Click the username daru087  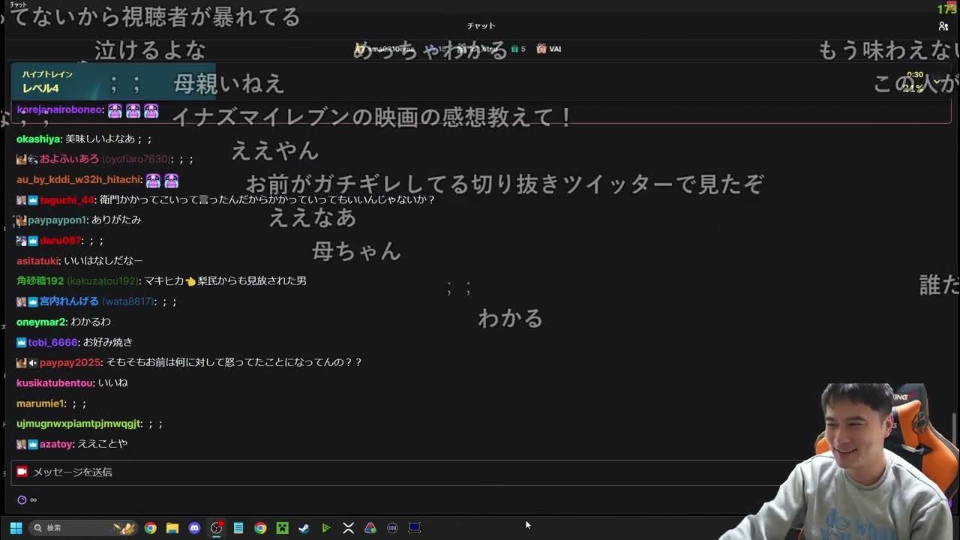(60, 241)
